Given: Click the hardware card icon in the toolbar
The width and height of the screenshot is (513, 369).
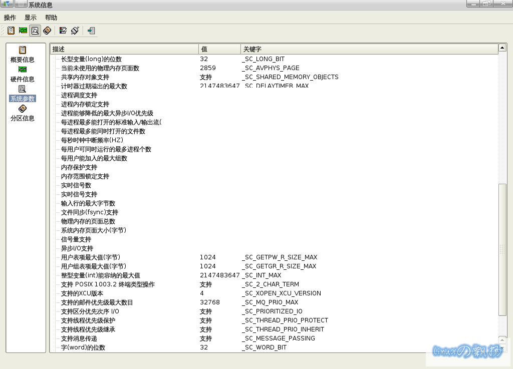Looking at the screenshot, I should coord(23,31).
